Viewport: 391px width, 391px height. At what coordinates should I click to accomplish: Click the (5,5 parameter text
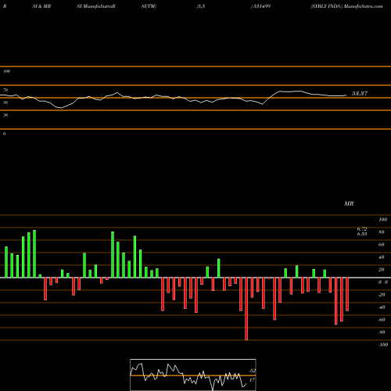(201, 6)
